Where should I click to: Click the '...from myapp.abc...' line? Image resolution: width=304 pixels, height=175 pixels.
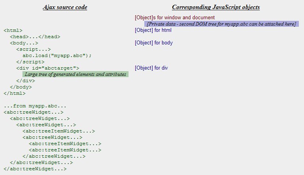pos(35,106)
